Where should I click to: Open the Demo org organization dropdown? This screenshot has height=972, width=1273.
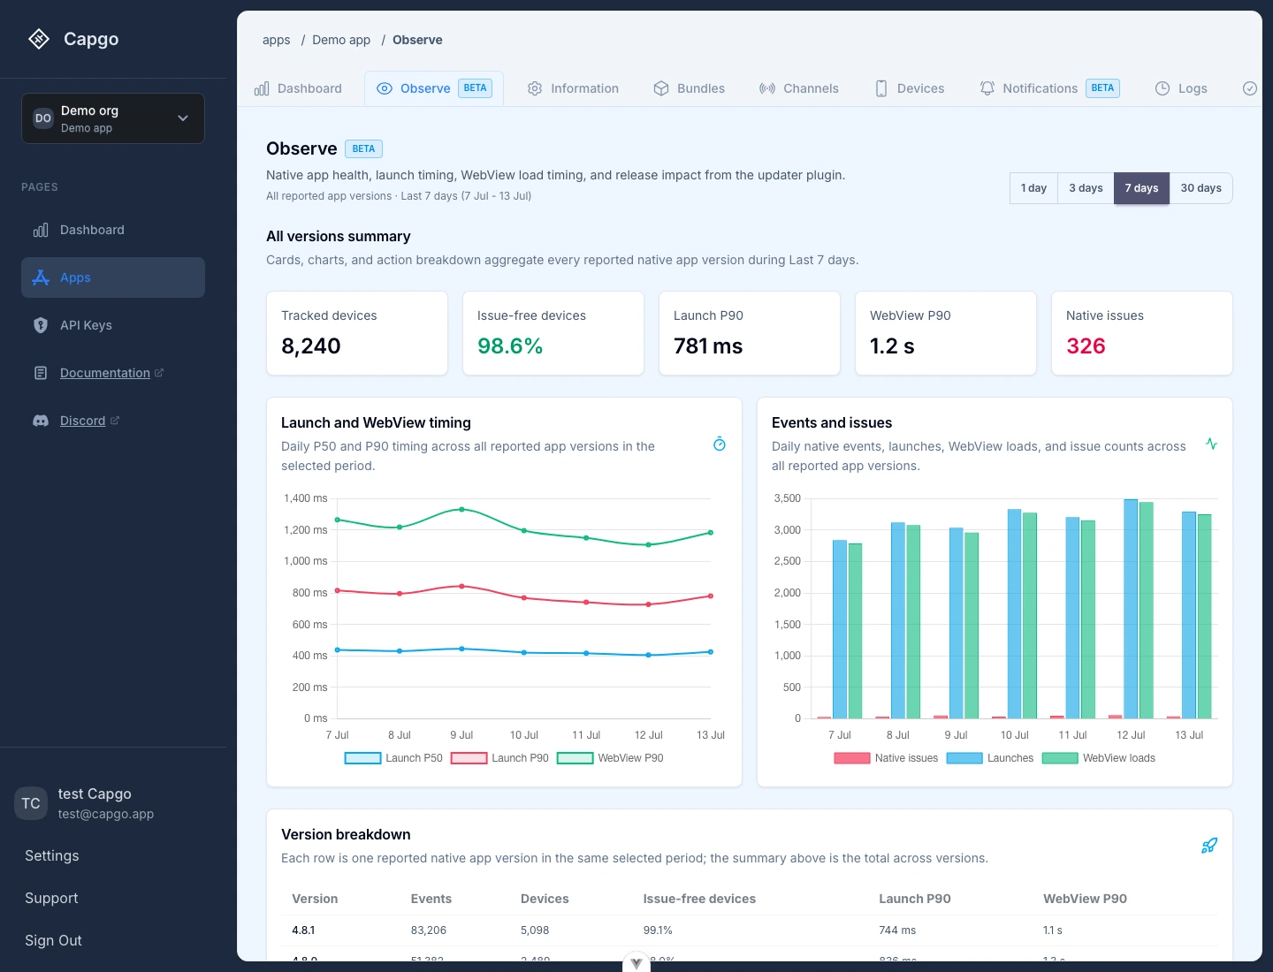click(113, 118)
